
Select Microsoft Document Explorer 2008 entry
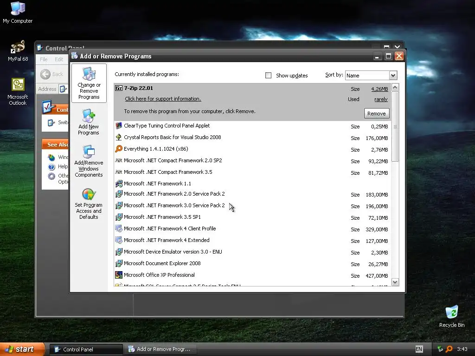252,264
